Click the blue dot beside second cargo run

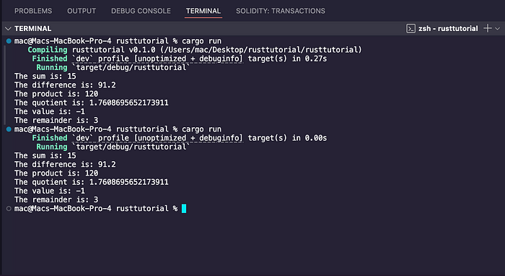[9, 129]
